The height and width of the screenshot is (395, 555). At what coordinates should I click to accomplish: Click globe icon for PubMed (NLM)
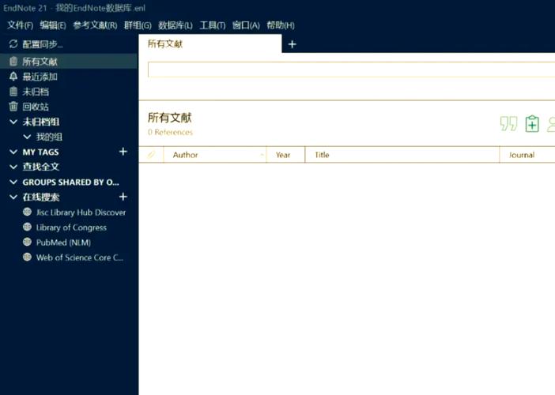click(27, 242)
